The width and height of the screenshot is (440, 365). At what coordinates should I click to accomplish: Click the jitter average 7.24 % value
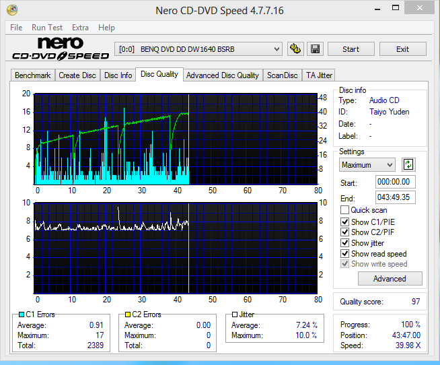[307, 325]
